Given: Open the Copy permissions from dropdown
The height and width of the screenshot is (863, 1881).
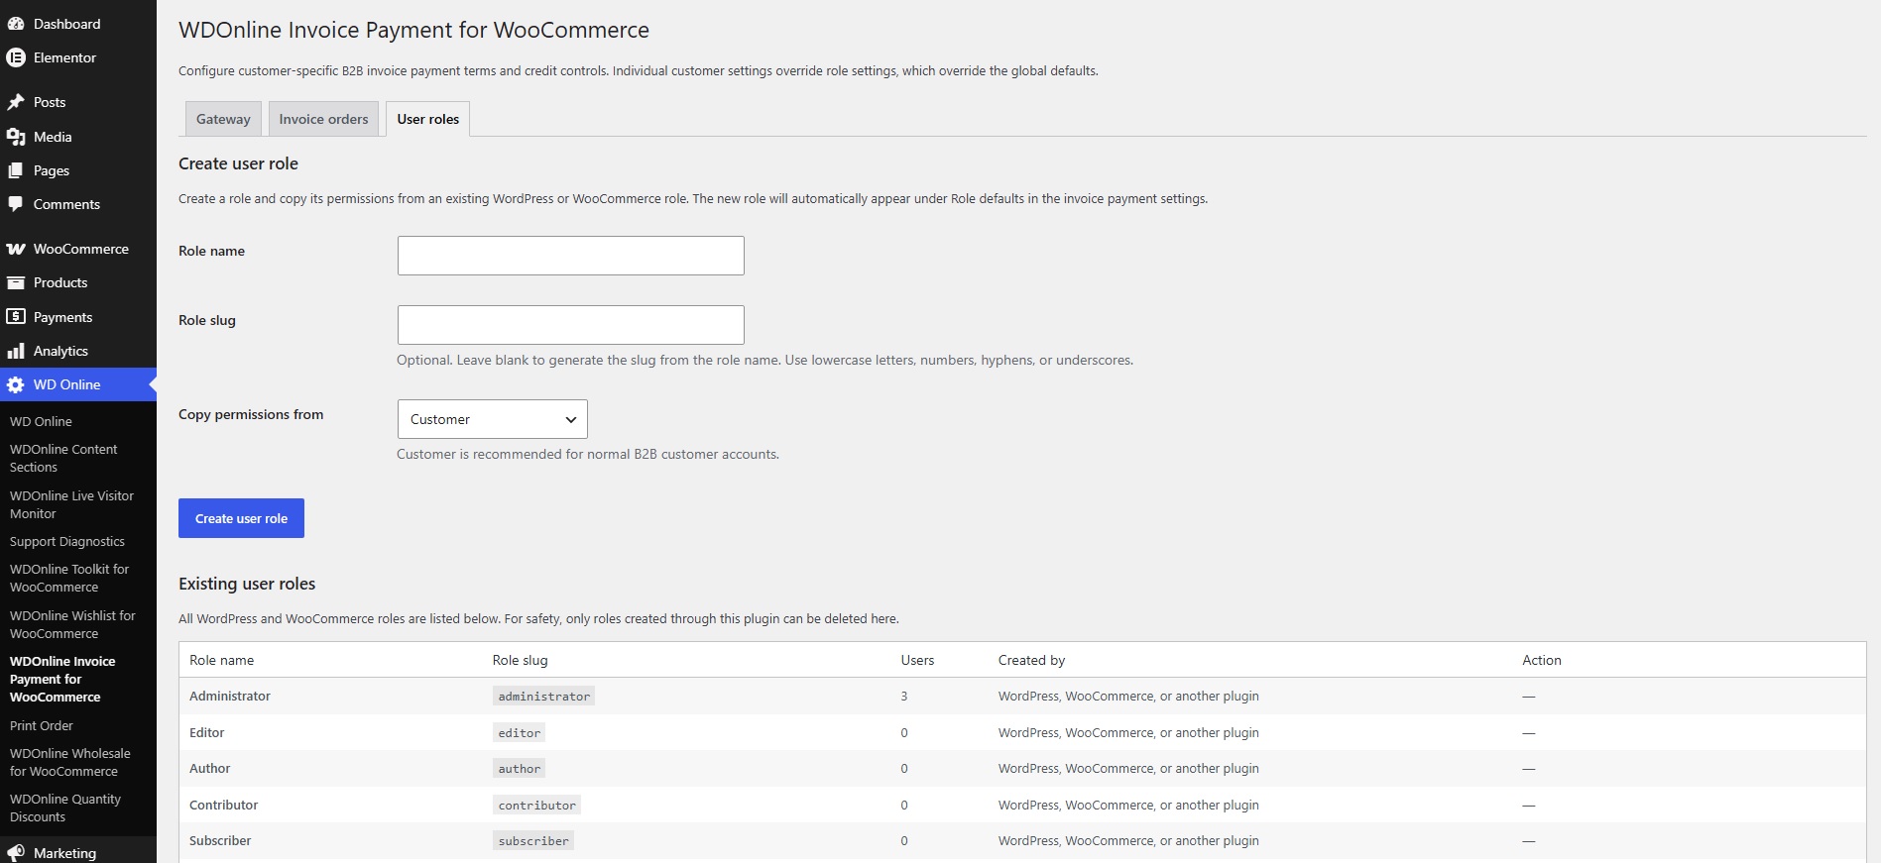Looking at the screenshot, I should [493, 419].
